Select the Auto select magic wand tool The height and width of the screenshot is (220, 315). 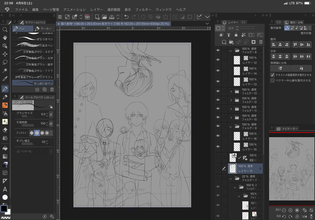[x=5, y=70]
